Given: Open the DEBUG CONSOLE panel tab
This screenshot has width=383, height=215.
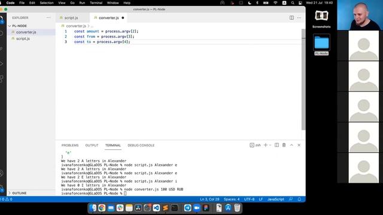Looking at the screenshot, I should coord(141,145).
